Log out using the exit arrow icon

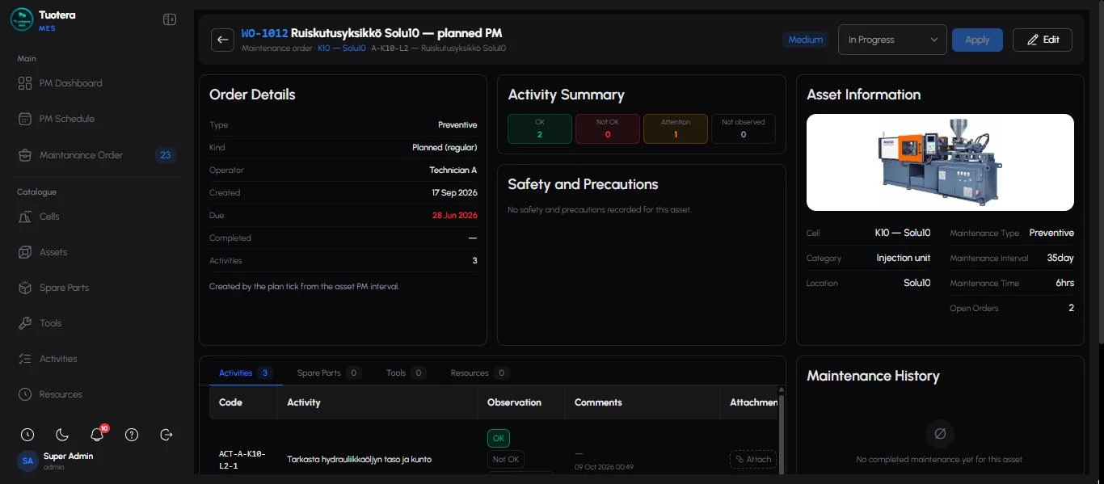tap(166, 435)
